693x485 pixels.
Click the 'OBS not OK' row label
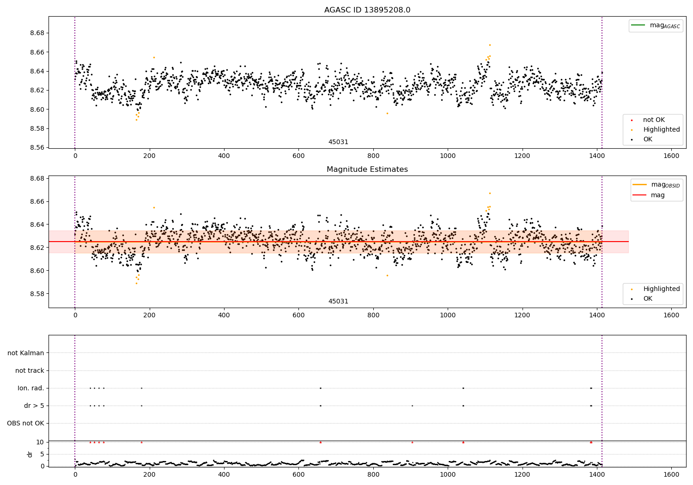click(26, 424)
